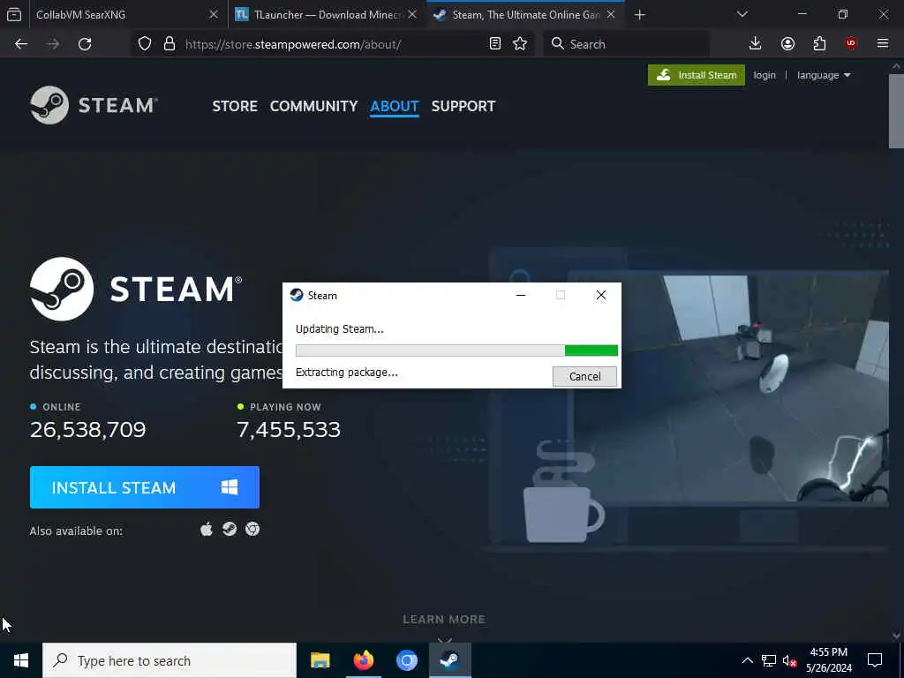Open the tracking protection shield icon

(x=145, y=44)
